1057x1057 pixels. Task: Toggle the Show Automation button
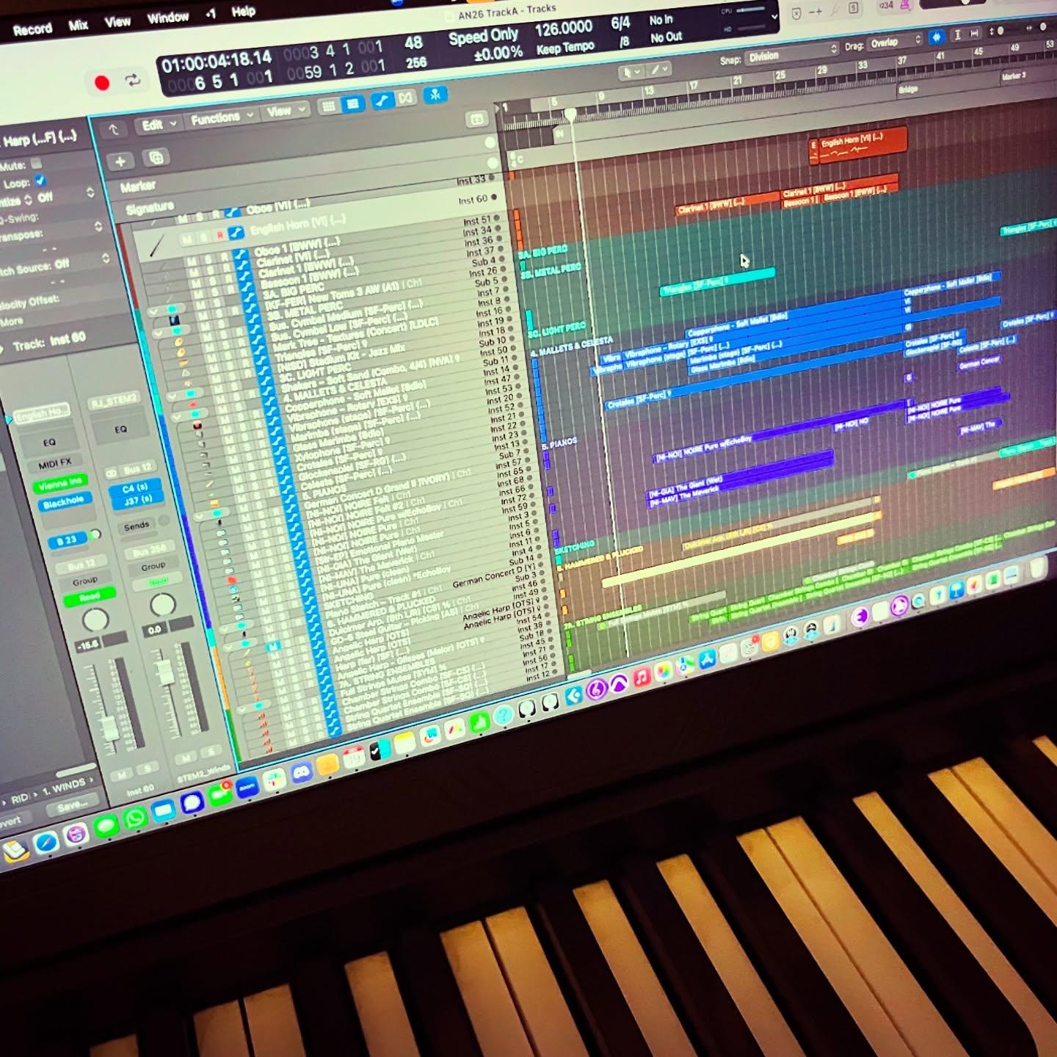(381, 101)
